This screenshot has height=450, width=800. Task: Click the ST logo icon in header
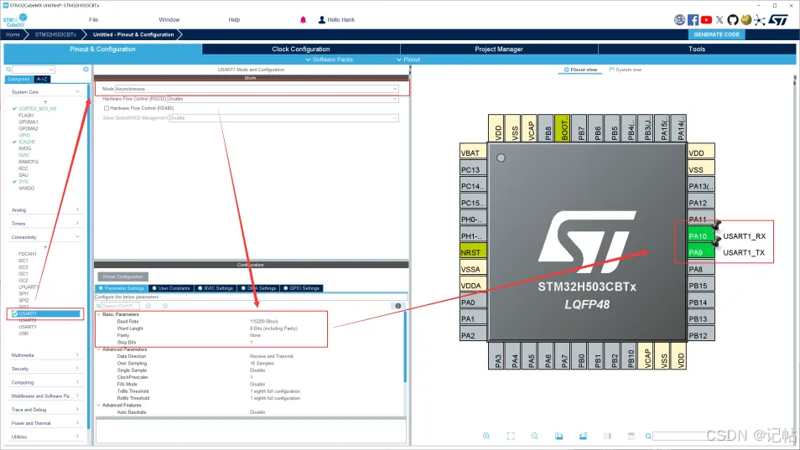778,20
